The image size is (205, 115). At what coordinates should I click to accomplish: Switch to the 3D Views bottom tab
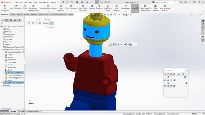[x=21, y=111]
